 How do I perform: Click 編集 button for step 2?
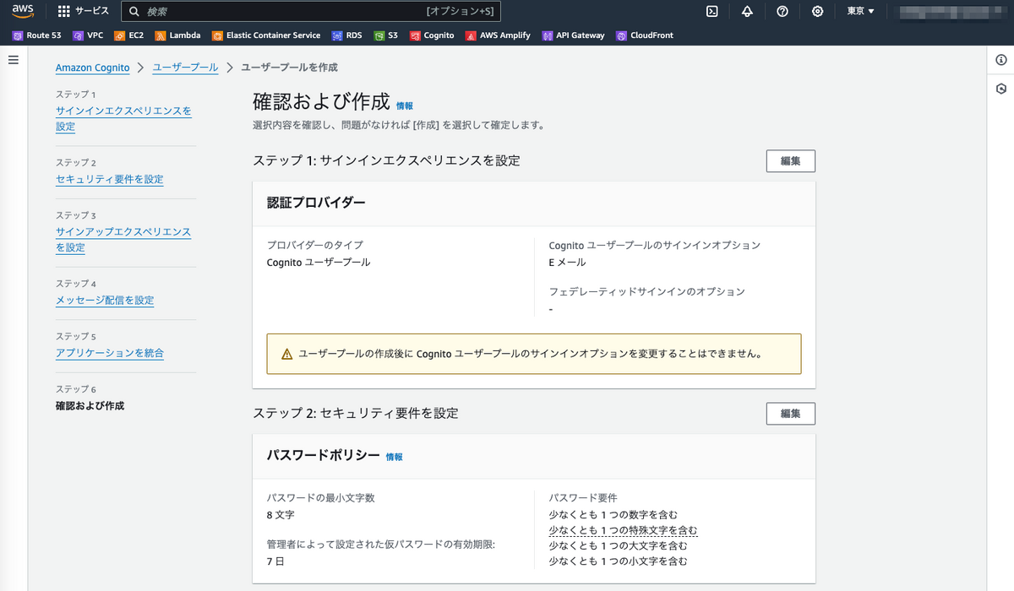pos(790,414)
